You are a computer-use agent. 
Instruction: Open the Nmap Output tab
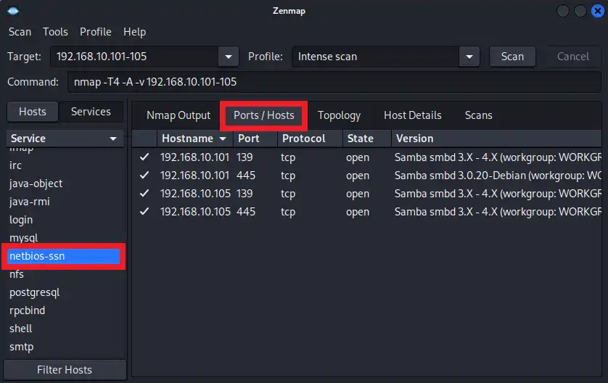tap(178, 115)
